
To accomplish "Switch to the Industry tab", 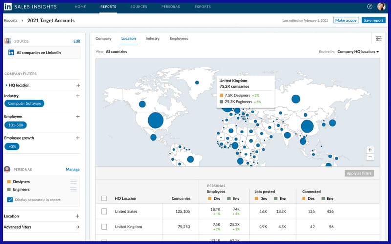I will point(152,38).
